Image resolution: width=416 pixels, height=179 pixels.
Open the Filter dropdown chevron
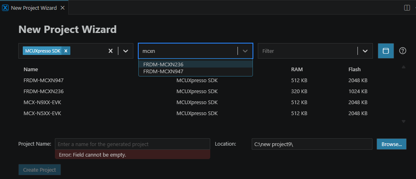[365, 51]
